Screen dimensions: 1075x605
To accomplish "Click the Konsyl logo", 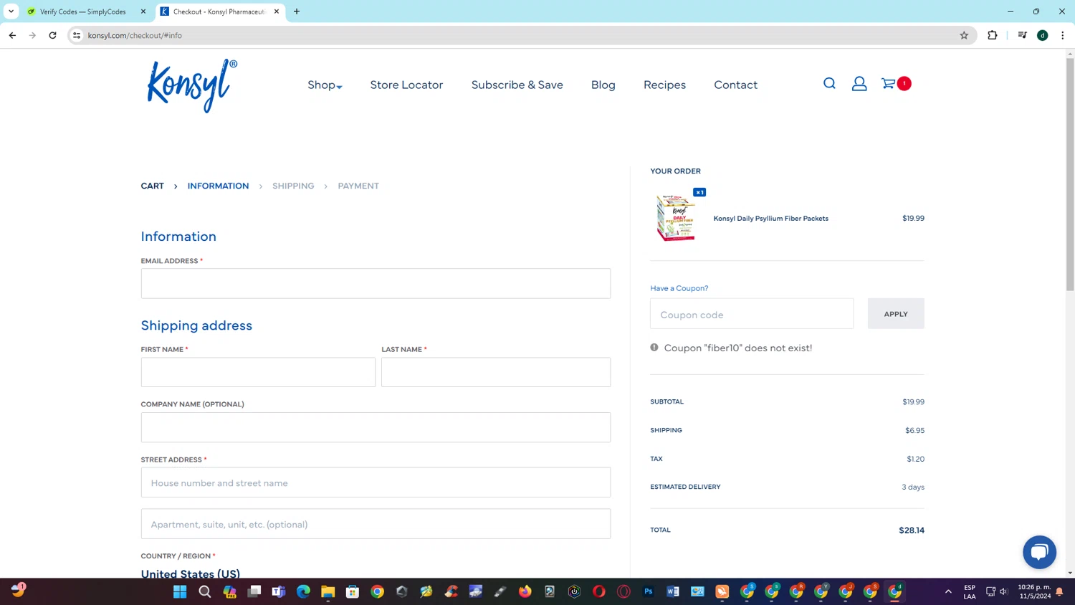I will [192, 85].
